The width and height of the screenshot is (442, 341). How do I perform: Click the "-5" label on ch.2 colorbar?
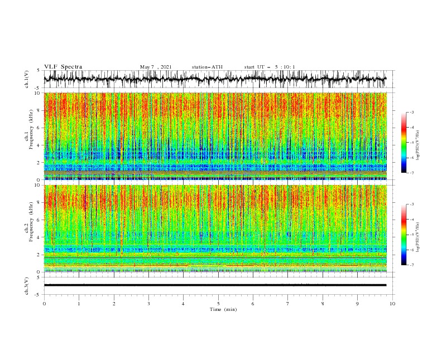point(411,235)
